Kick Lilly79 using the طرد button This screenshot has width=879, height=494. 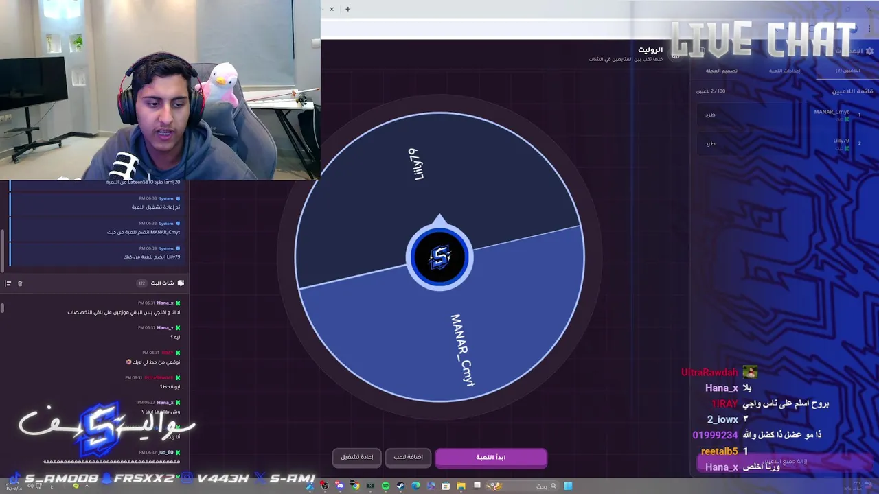point(710,143)
